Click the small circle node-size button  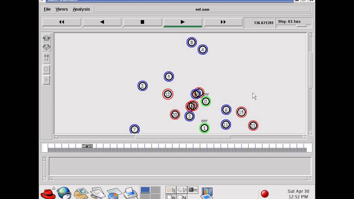(46, 80)
